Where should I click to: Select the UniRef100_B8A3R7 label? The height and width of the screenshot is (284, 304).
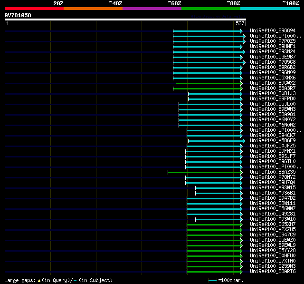(273, 88)
